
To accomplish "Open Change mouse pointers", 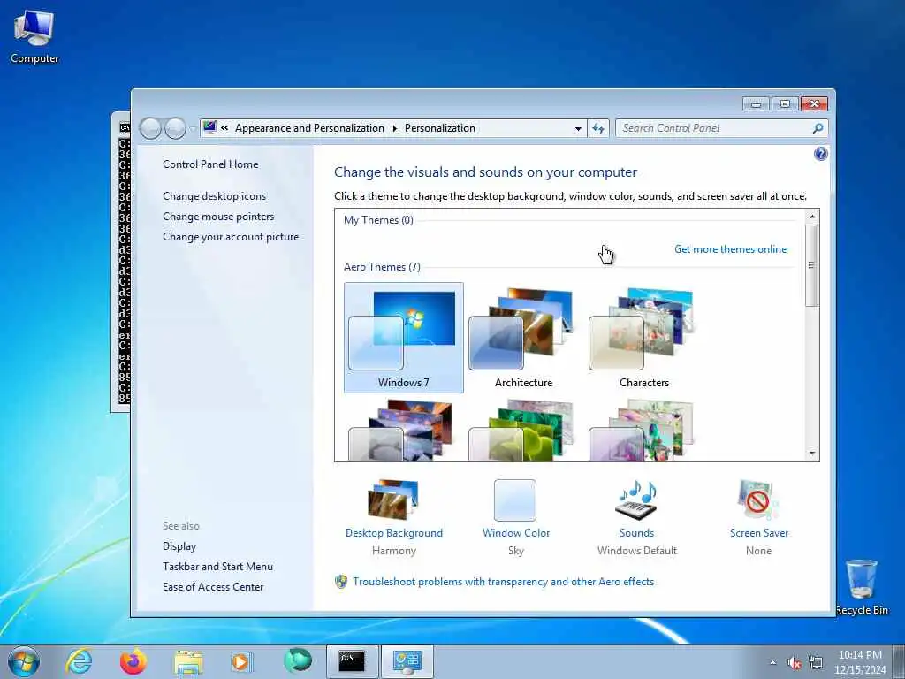I will click(x=218, y=217).
